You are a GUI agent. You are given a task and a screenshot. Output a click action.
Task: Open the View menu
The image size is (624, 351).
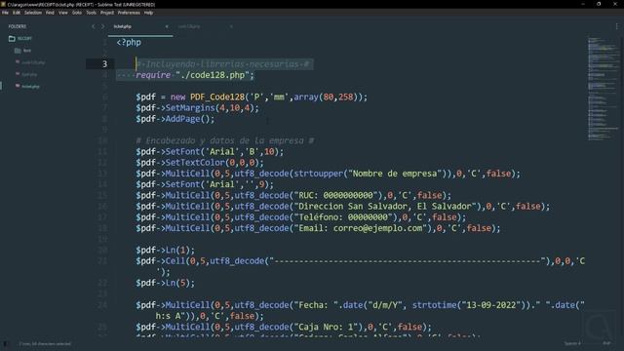coord(62,13)
